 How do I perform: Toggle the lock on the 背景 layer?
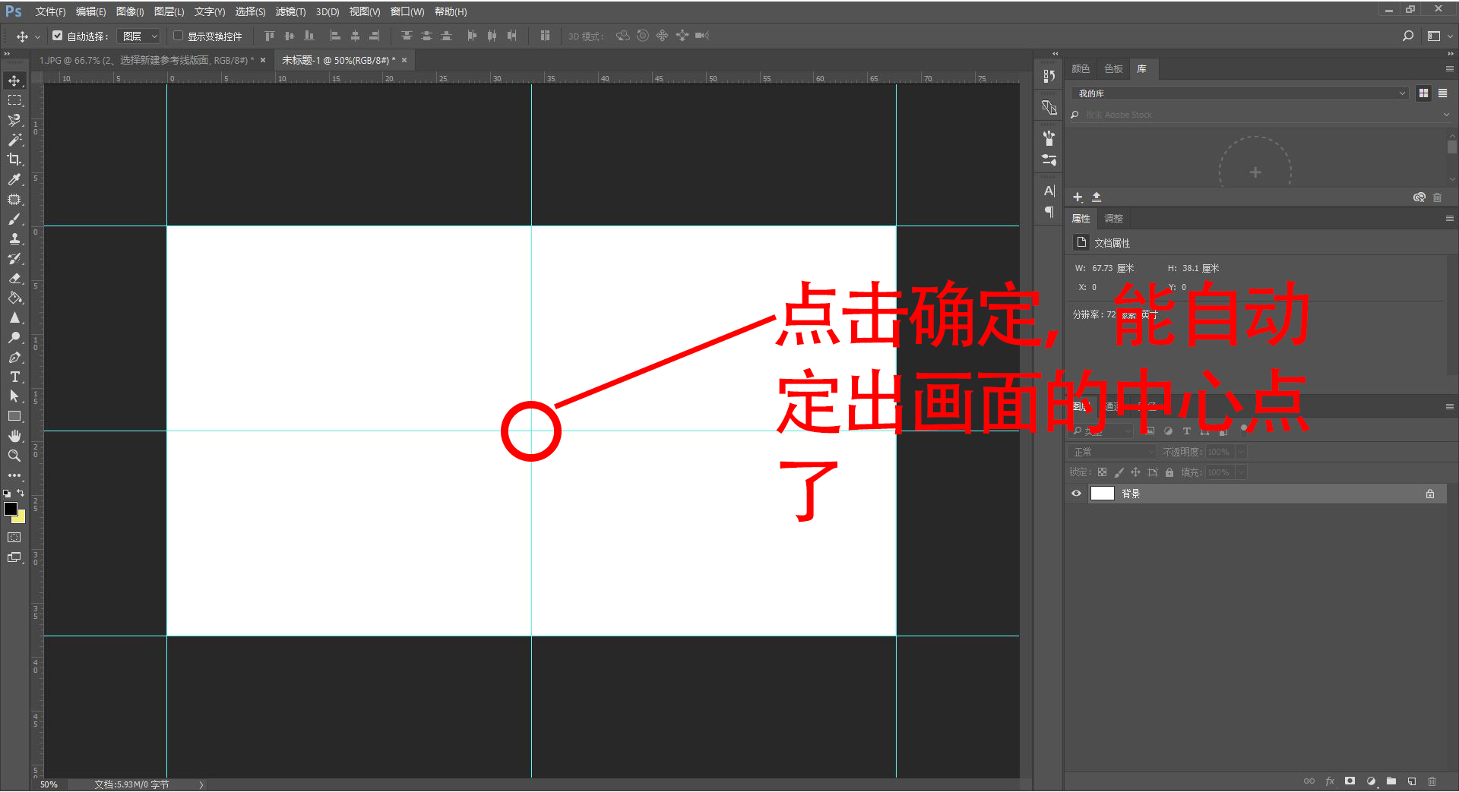coord(1430,494)
